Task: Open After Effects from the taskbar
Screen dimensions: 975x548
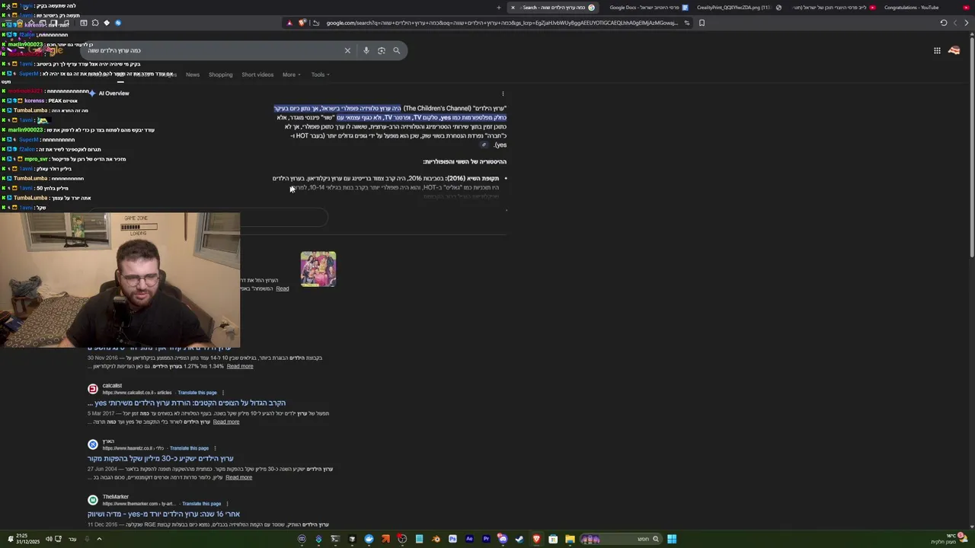Action: click(x=469, y=539)
